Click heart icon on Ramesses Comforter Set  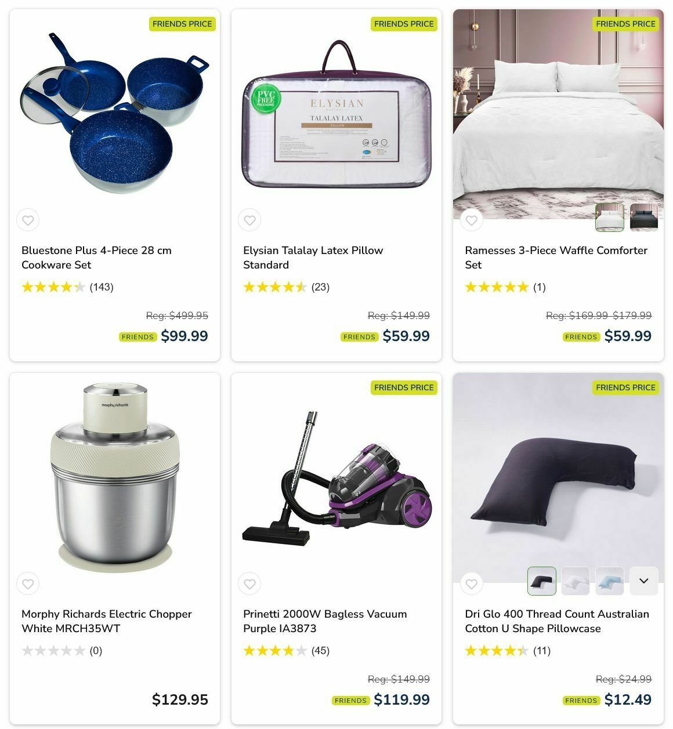tap(471, 220)
